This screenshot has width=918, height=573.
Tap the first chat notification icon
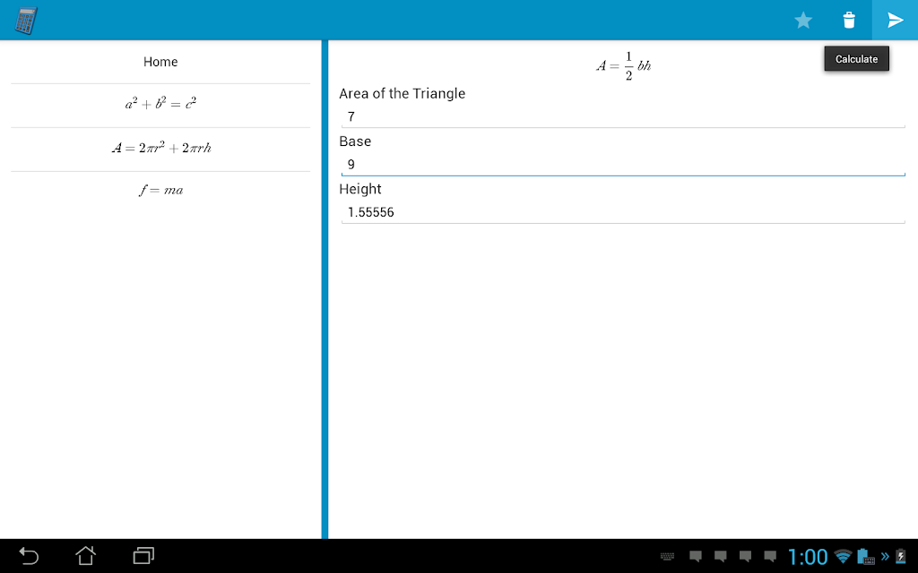click(x=695, y=557)
